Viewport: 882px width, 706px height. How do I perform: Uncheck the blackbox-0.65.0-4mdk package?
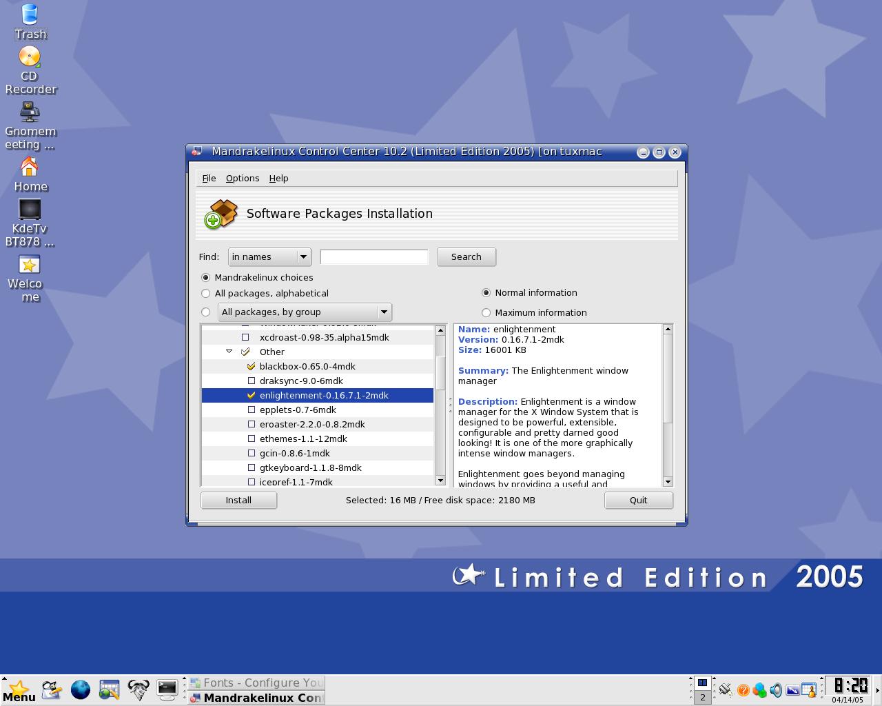pos(252,366)
